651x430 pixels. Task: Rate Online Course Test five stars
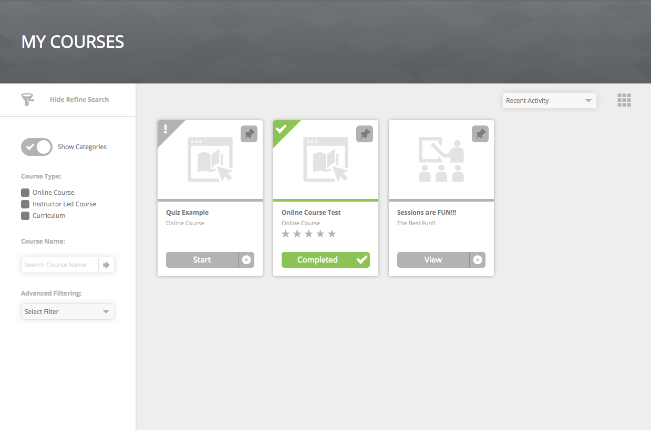(332, 234)
